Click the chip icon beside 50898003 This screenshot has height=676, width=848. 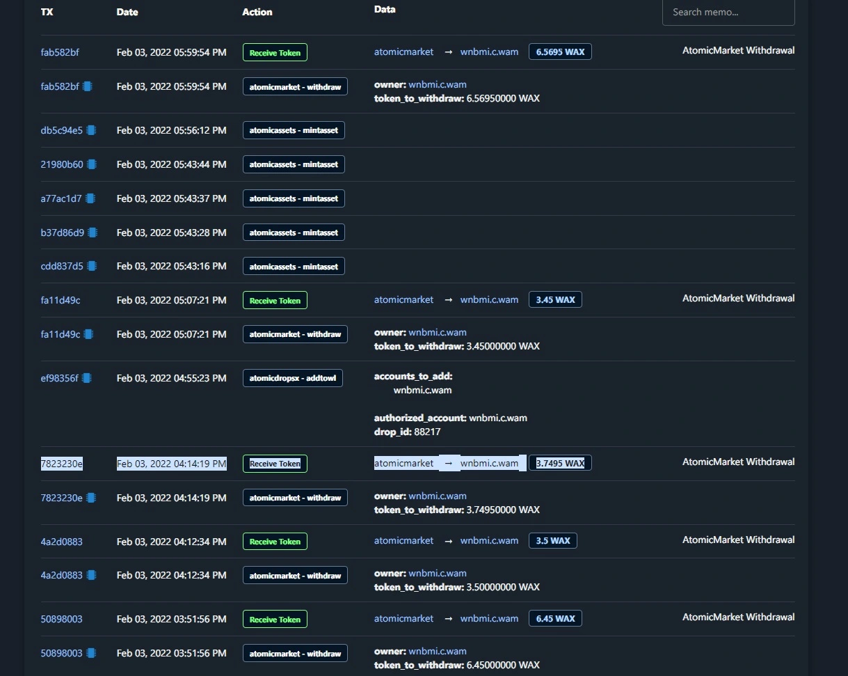click(90, 653)
